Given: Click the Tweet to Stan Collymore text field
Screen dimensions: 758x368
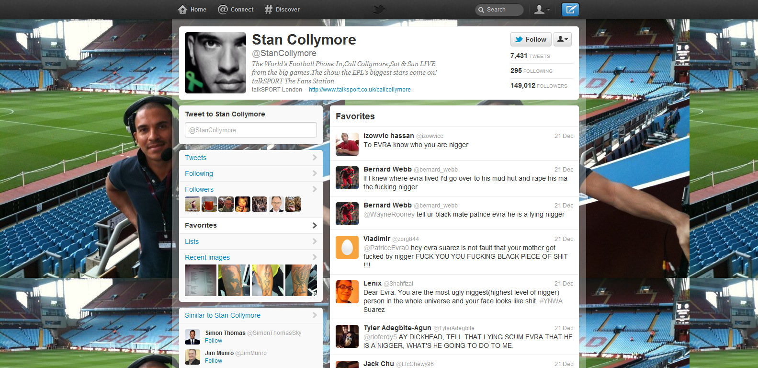Looking at the screenshot, I should point(250,130).
